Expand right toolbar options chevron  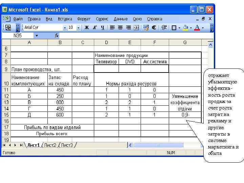click(212, 28)
